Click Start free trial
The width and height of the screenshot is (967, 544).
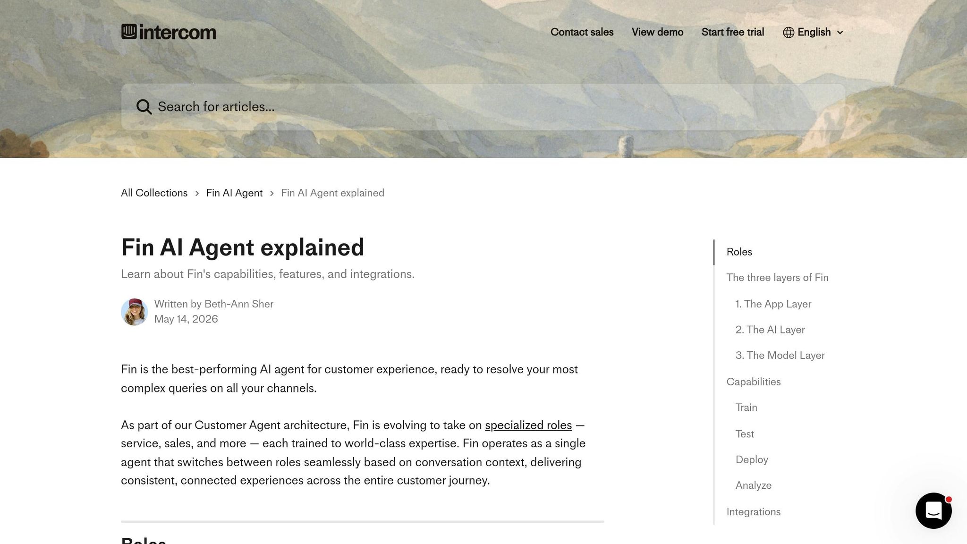tap(732, 32)
